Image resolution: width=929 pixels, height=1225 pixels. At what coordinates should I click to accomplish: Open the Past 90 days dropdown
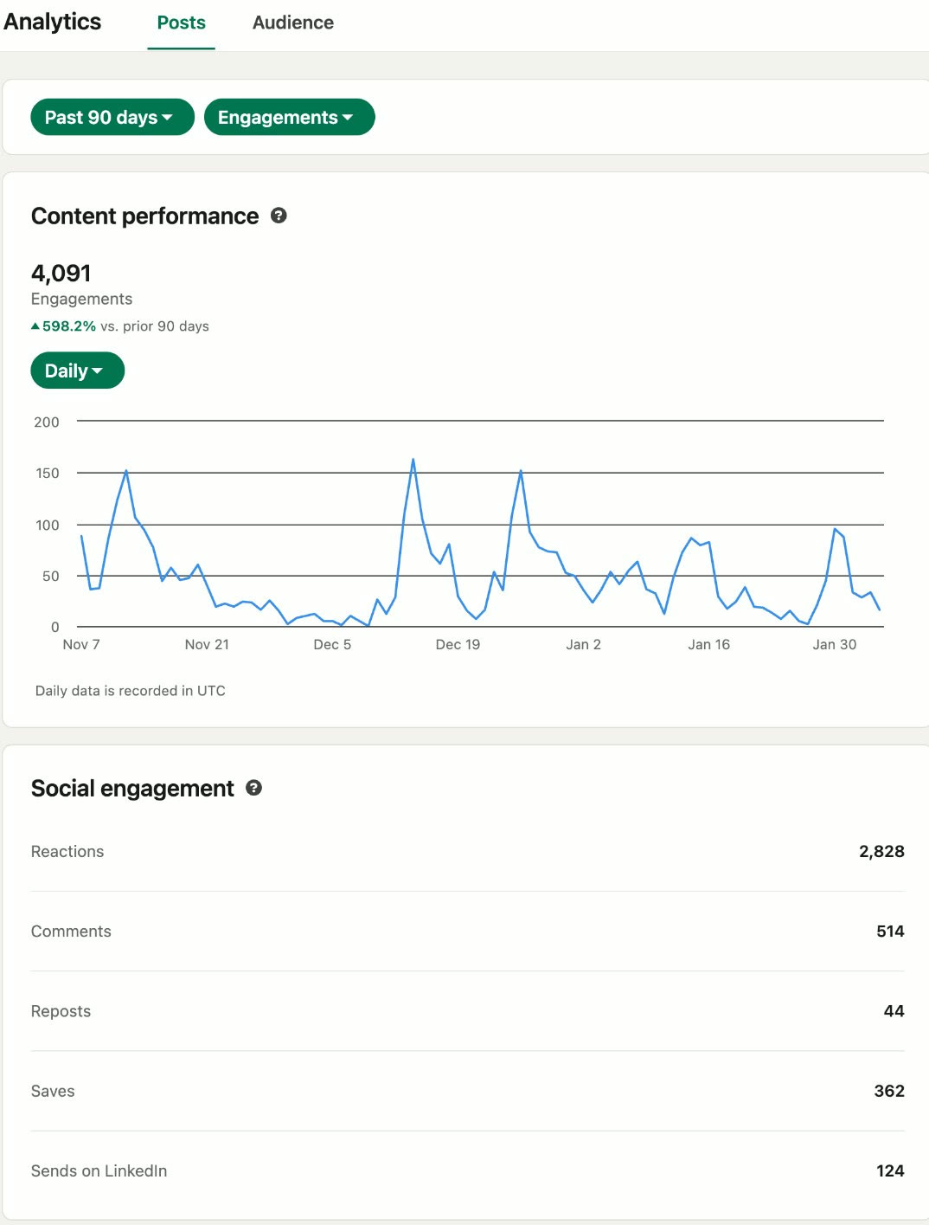[112, 117]
